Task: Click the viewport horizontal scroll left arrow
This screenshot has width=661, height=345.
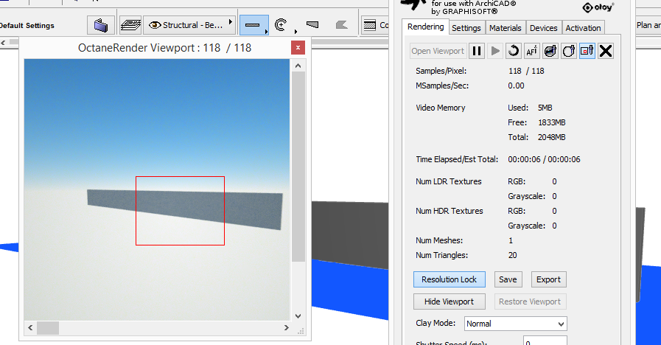Action: click(30, 328)
